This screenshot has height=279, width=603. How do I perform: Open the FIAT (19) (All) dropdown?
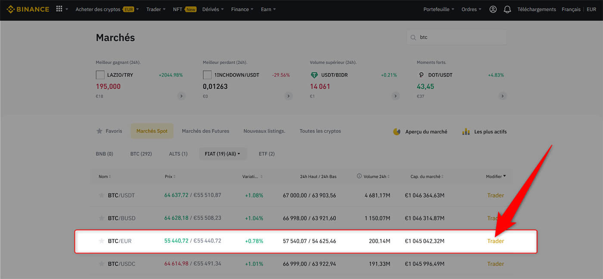[223, 154]
